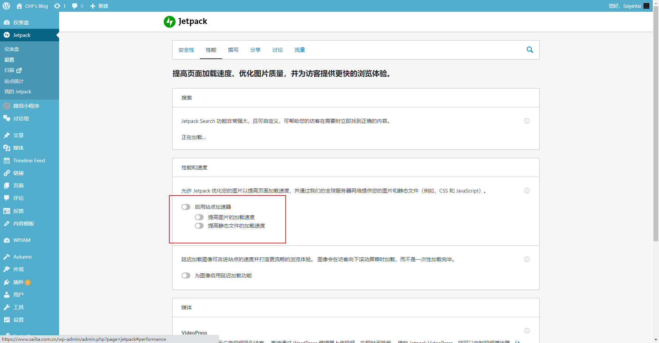659x343 pixels.
Task: Enable 为图像启用延迟加载功能 toggle
Action: (186, 276)
